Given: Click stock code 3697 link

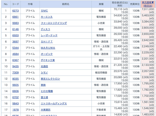Looking at the screenshot, I should coord(15,41).
